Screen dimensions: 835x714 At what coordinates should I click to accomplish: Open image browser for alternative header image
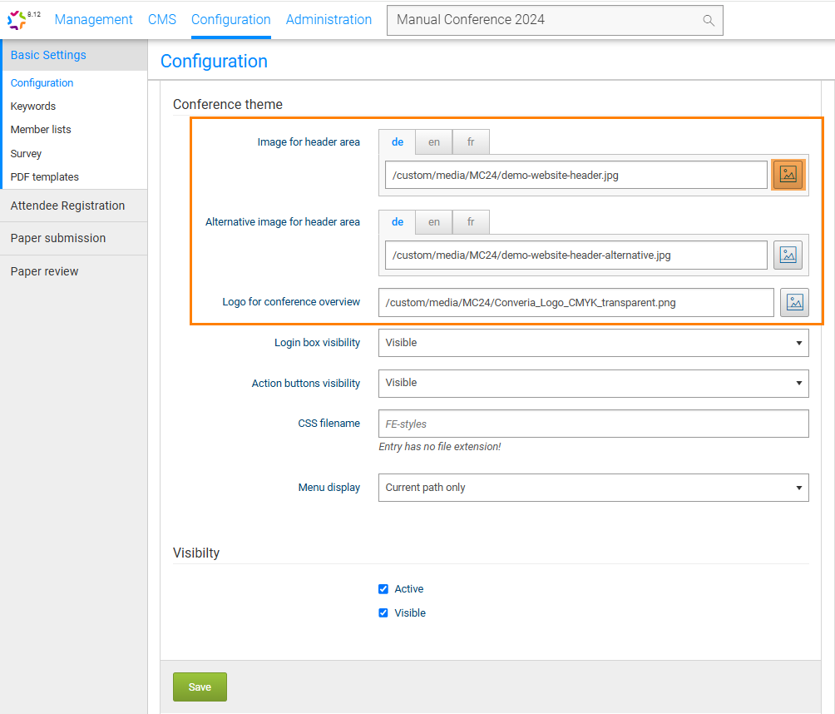pyautogui.click(x=788, y=255)
